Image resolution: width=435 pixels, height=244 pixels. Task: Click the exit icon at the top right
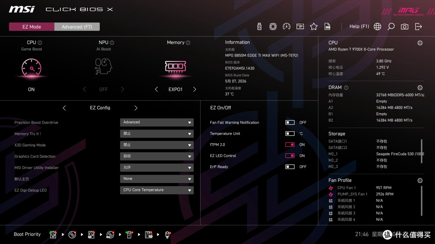[x=418, y=26]
